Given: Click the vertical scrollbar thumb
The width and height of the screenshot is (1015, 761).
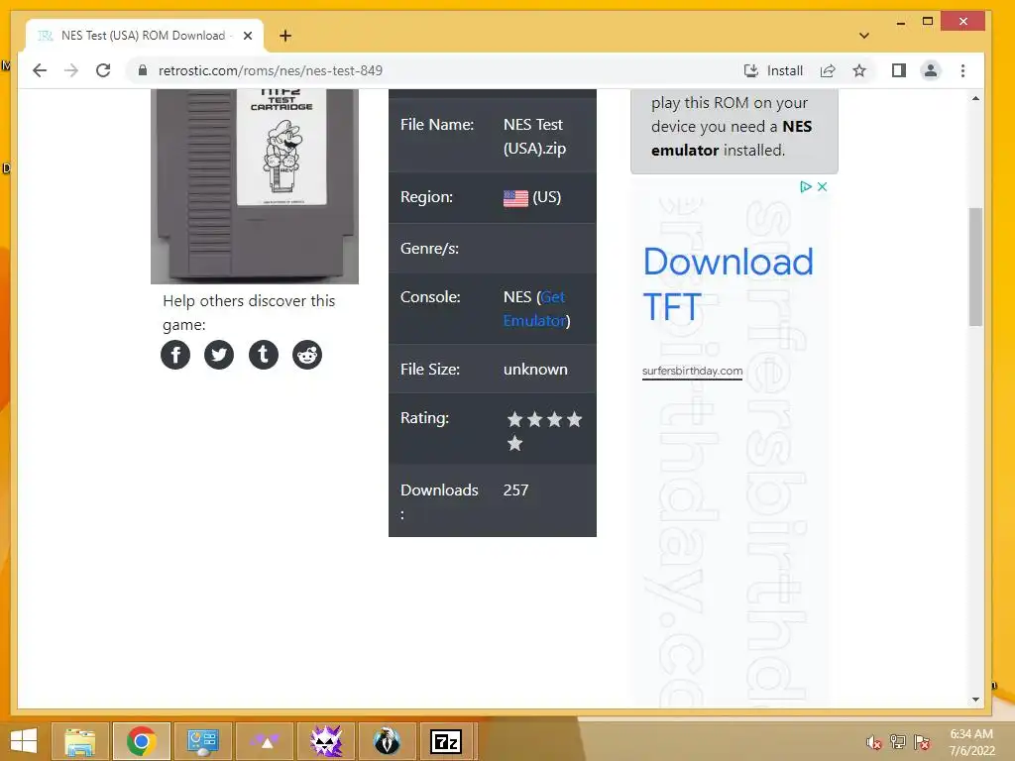Looking at the screenshot, I should tap(975, 267).
